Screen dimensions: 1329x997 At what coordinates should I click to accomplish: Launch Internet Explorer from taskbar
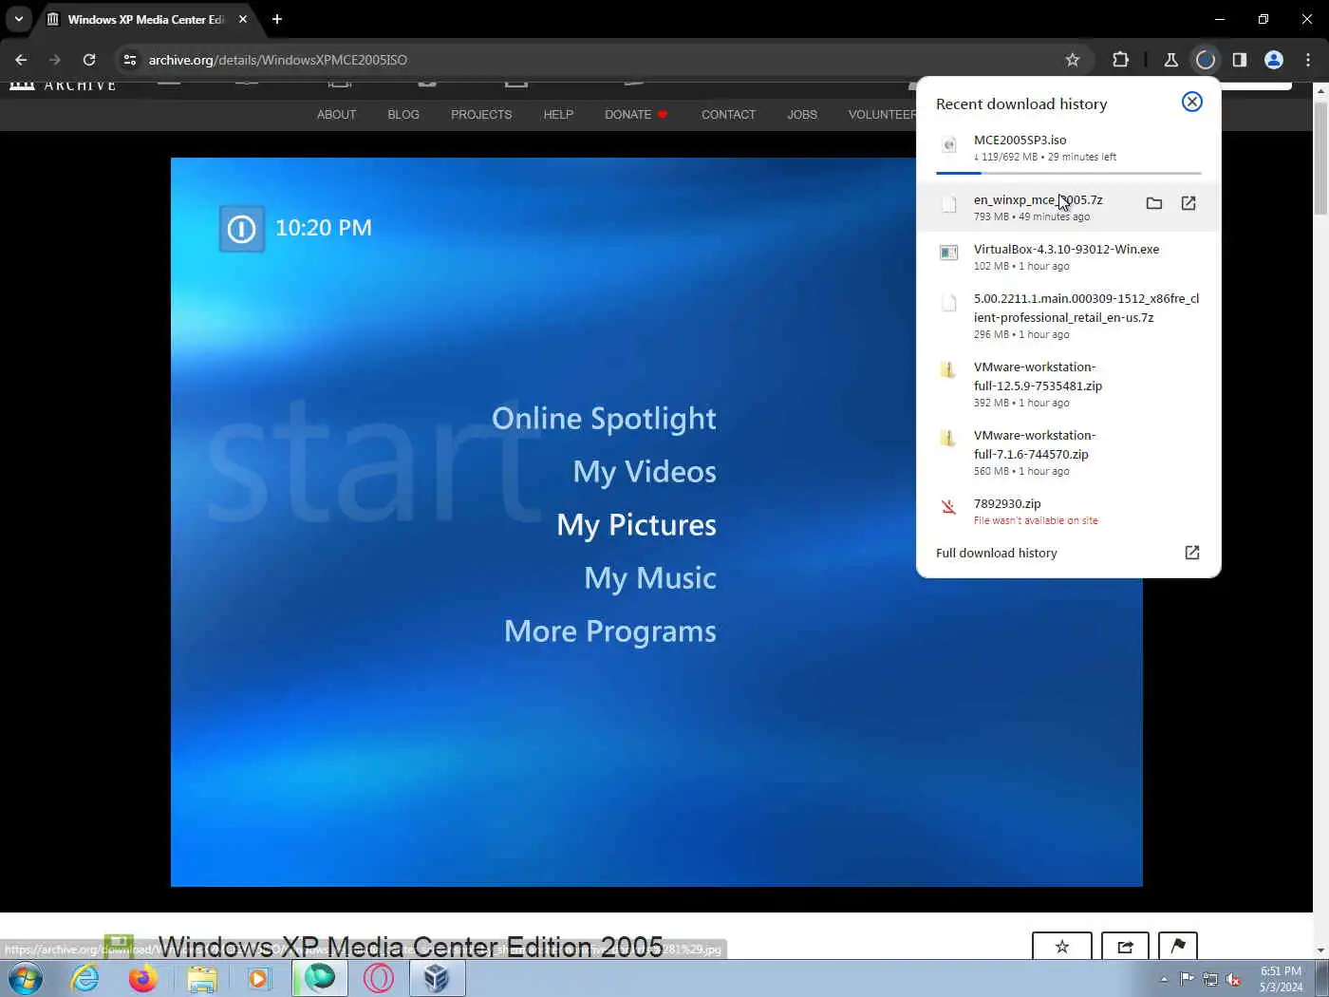pos(85,978)
